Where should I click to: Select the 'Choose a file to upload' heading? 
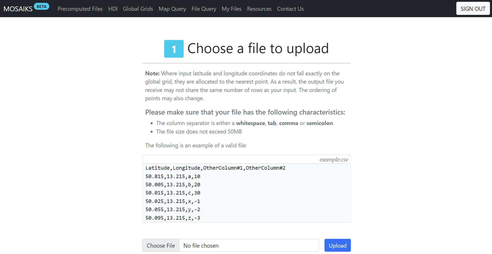coord(258,48)
